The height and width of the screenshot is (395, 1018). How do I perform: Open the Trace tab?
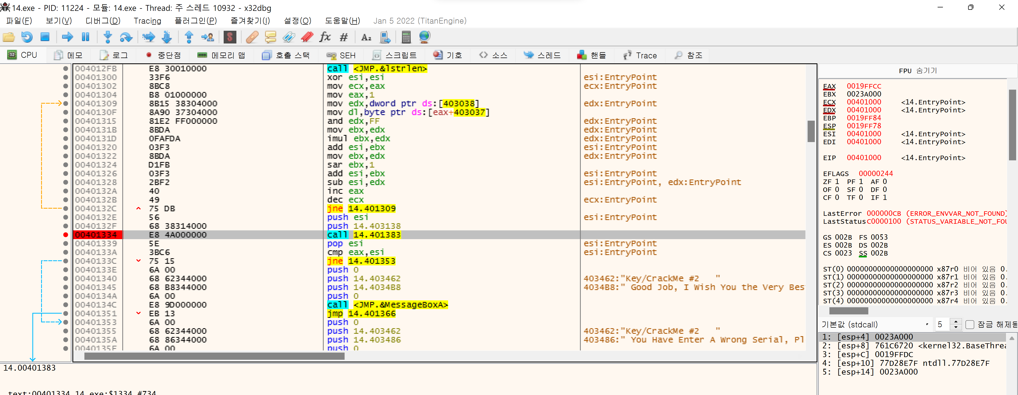(x=640, y=55)
